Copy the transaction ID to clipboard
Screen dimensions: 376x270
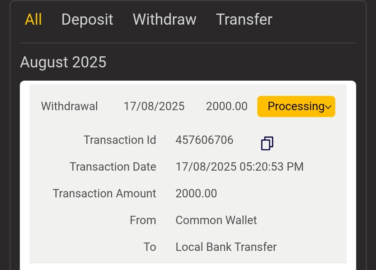(x=267, y=143)
